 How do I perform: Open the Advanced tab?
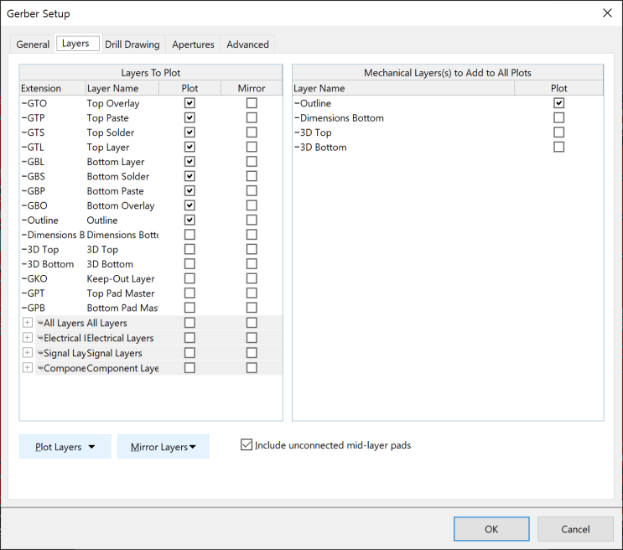click(x=247, y=44)
